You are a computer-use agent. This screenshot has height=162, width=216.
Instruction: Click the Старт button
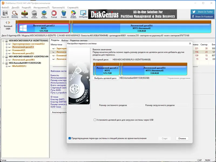click(165, 138)
